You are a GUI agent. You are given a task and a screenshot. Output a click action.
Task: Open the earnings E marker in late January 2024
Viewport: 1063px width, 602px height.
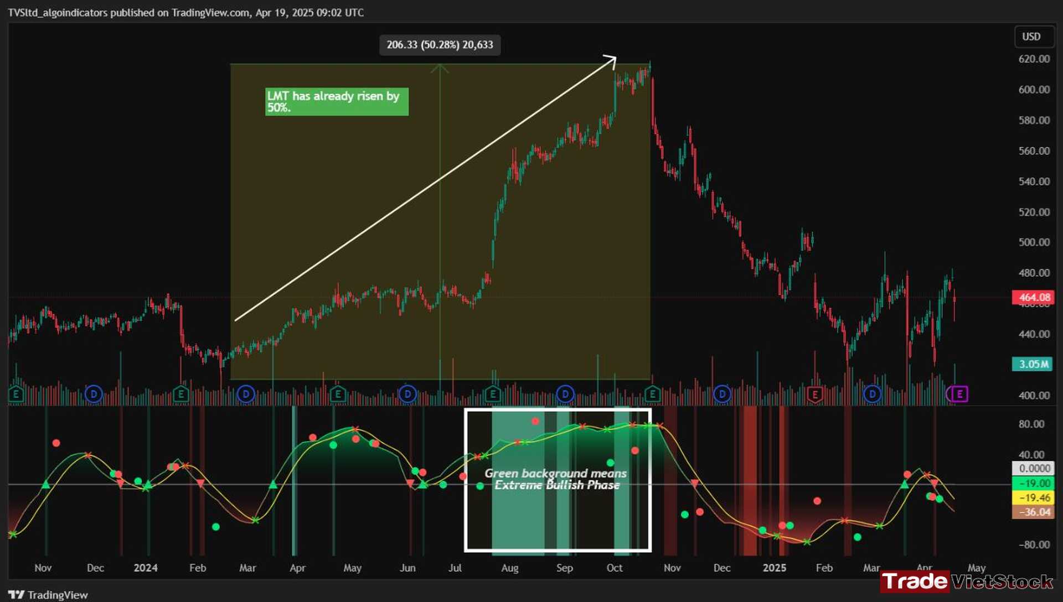180,395
